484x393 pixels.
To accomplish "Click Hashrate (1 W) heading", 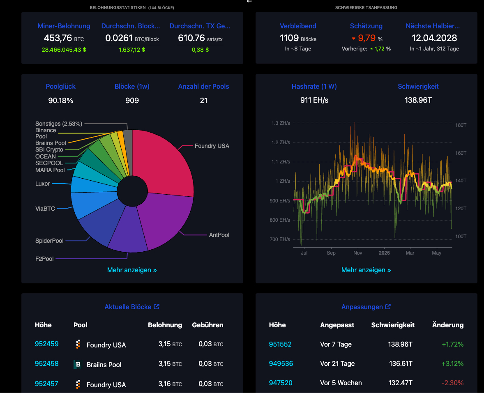I will pyautogui.click(x=314, y=87).
